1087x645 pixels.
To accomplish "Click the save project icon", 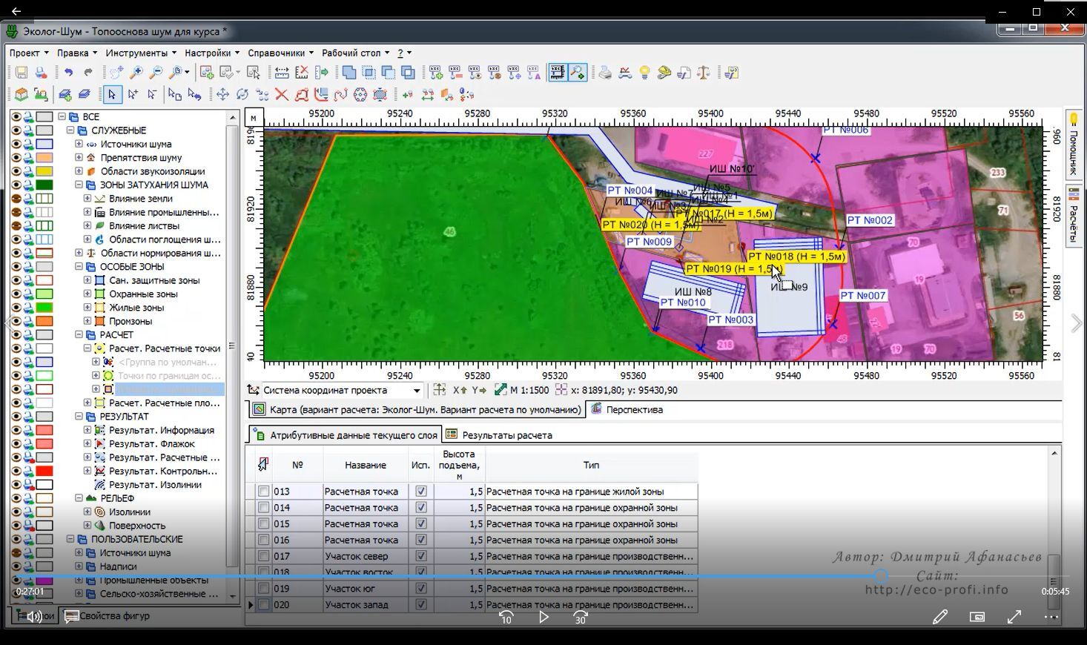I will click(22, 73).
